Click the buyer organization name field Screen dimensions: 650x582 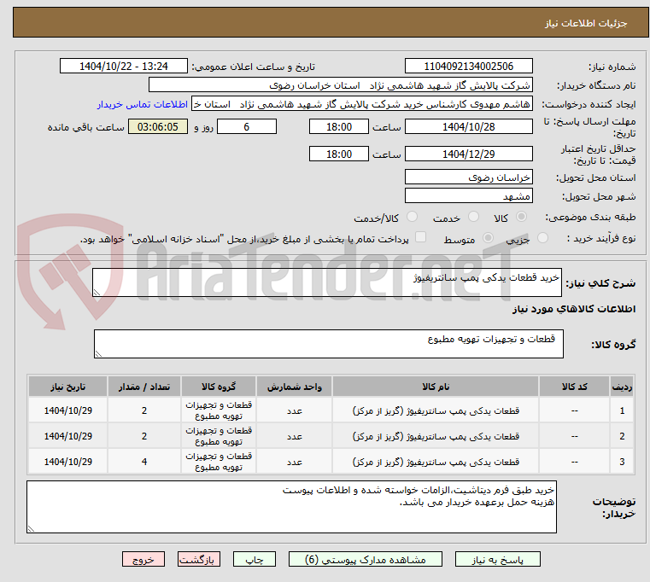340,85
